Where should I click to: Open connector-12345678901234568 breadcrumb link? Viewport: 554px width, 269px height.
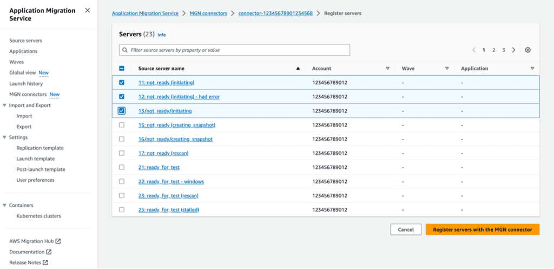tap(275, 14)
